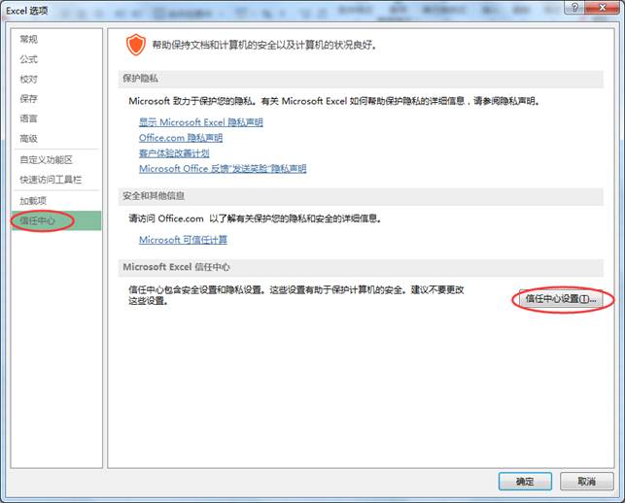Click 信任中心 in the category list
Viewport: 625px width, 503px height.
coord(39,220)
